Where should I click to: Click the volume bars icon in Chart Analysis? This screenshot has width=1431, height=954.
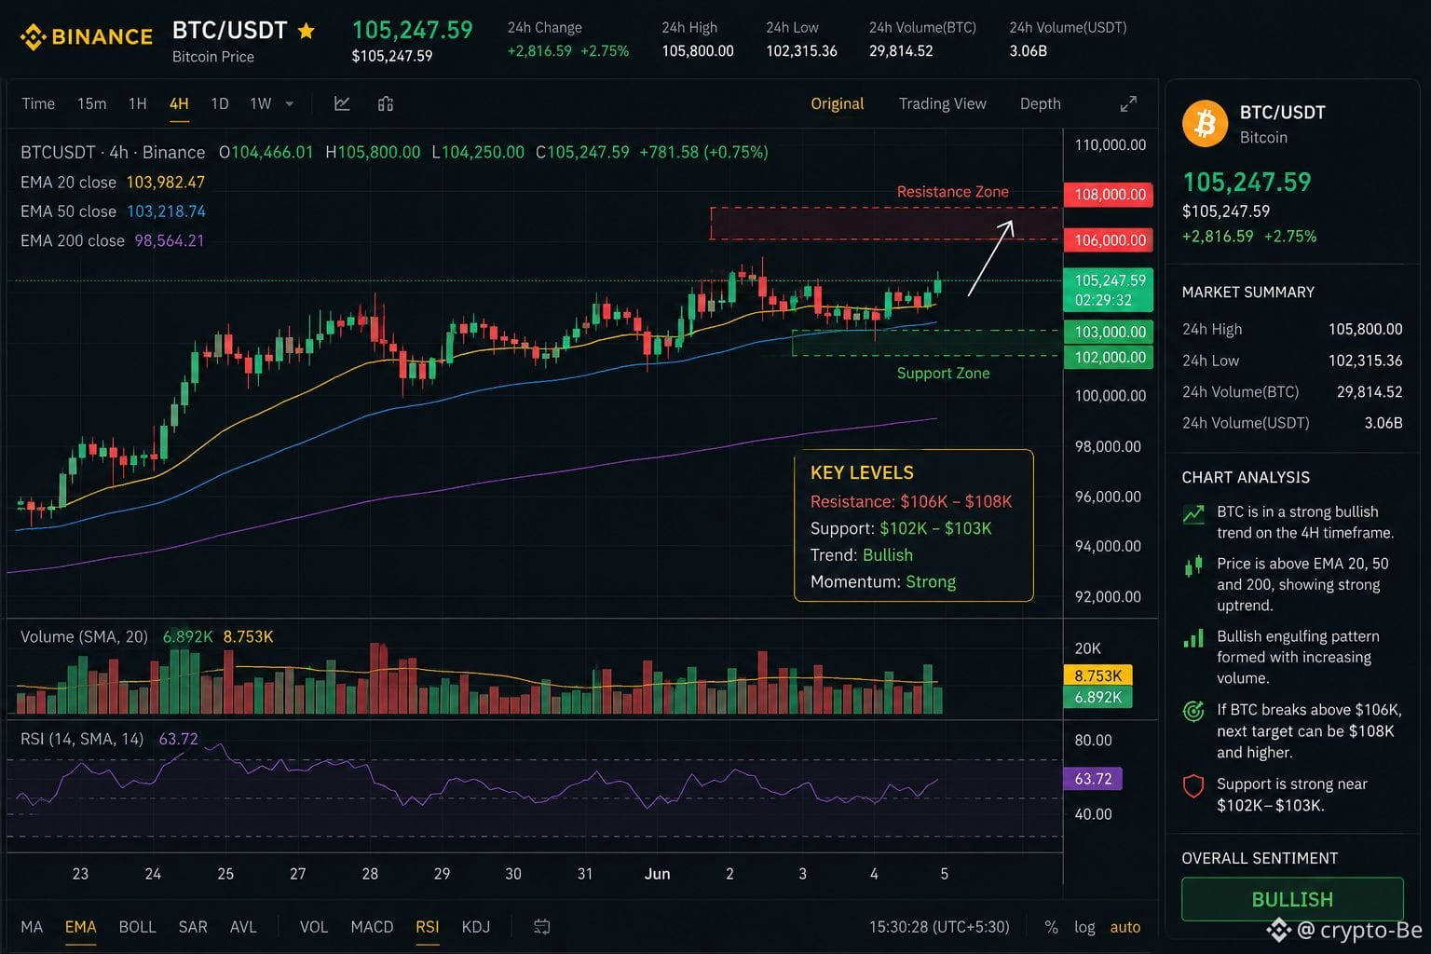pos(1193,638)
